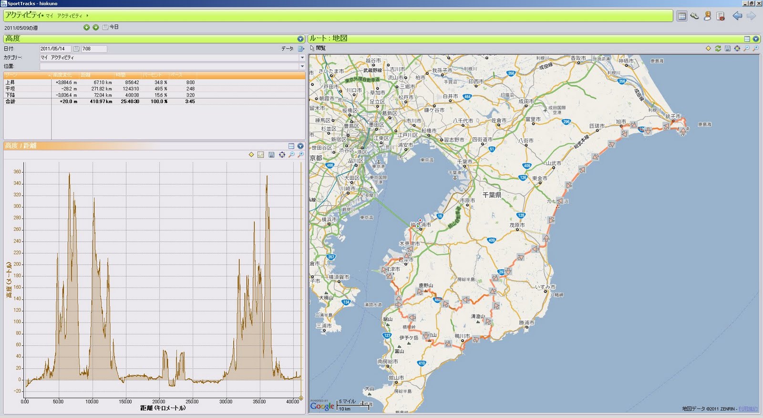
Task: Expand the マイ アクティビティ breadcrumb arrow
Action: tap(87, 16)
